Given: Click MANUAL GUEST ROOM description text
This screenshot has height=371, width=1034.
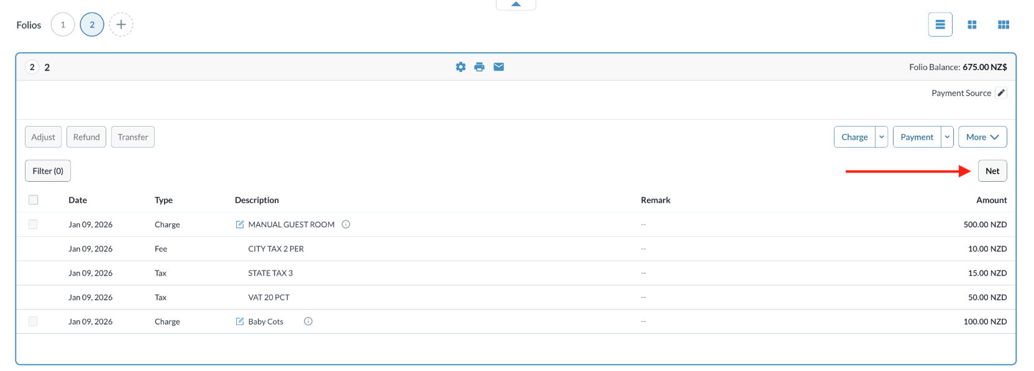Looking at the screenshot, I should coord(291,225).
